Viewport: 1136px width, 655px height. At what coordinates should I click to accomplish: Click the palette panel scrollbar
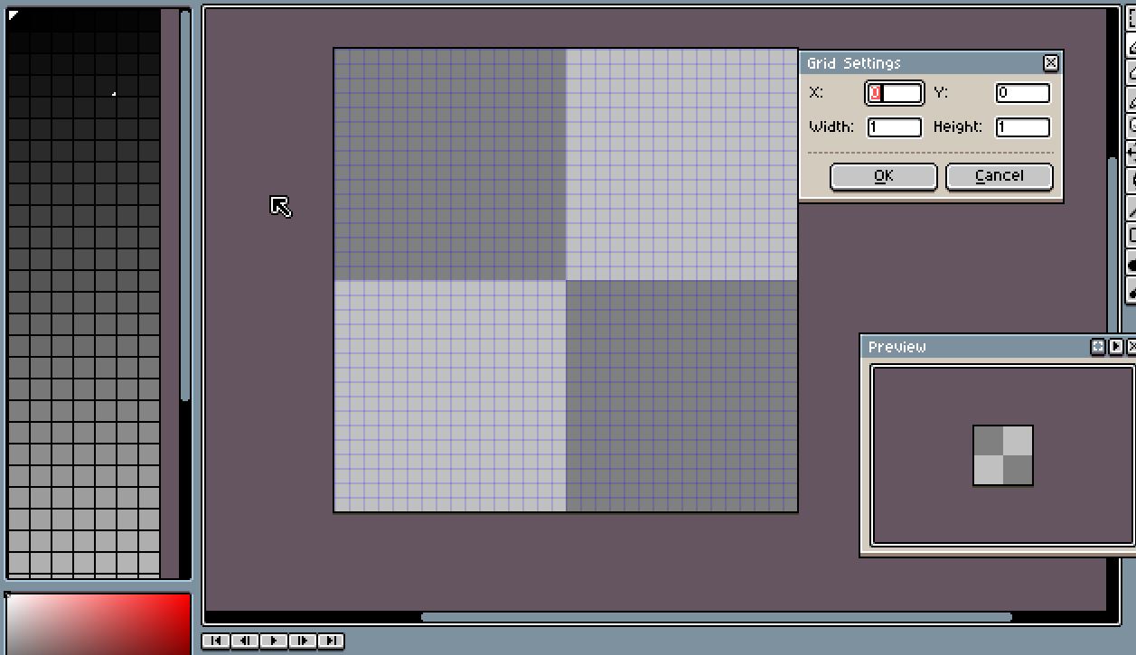(x=185, y=206)
